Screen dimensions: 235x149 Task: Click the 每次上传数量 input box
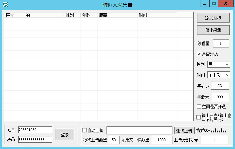[114, 140]
